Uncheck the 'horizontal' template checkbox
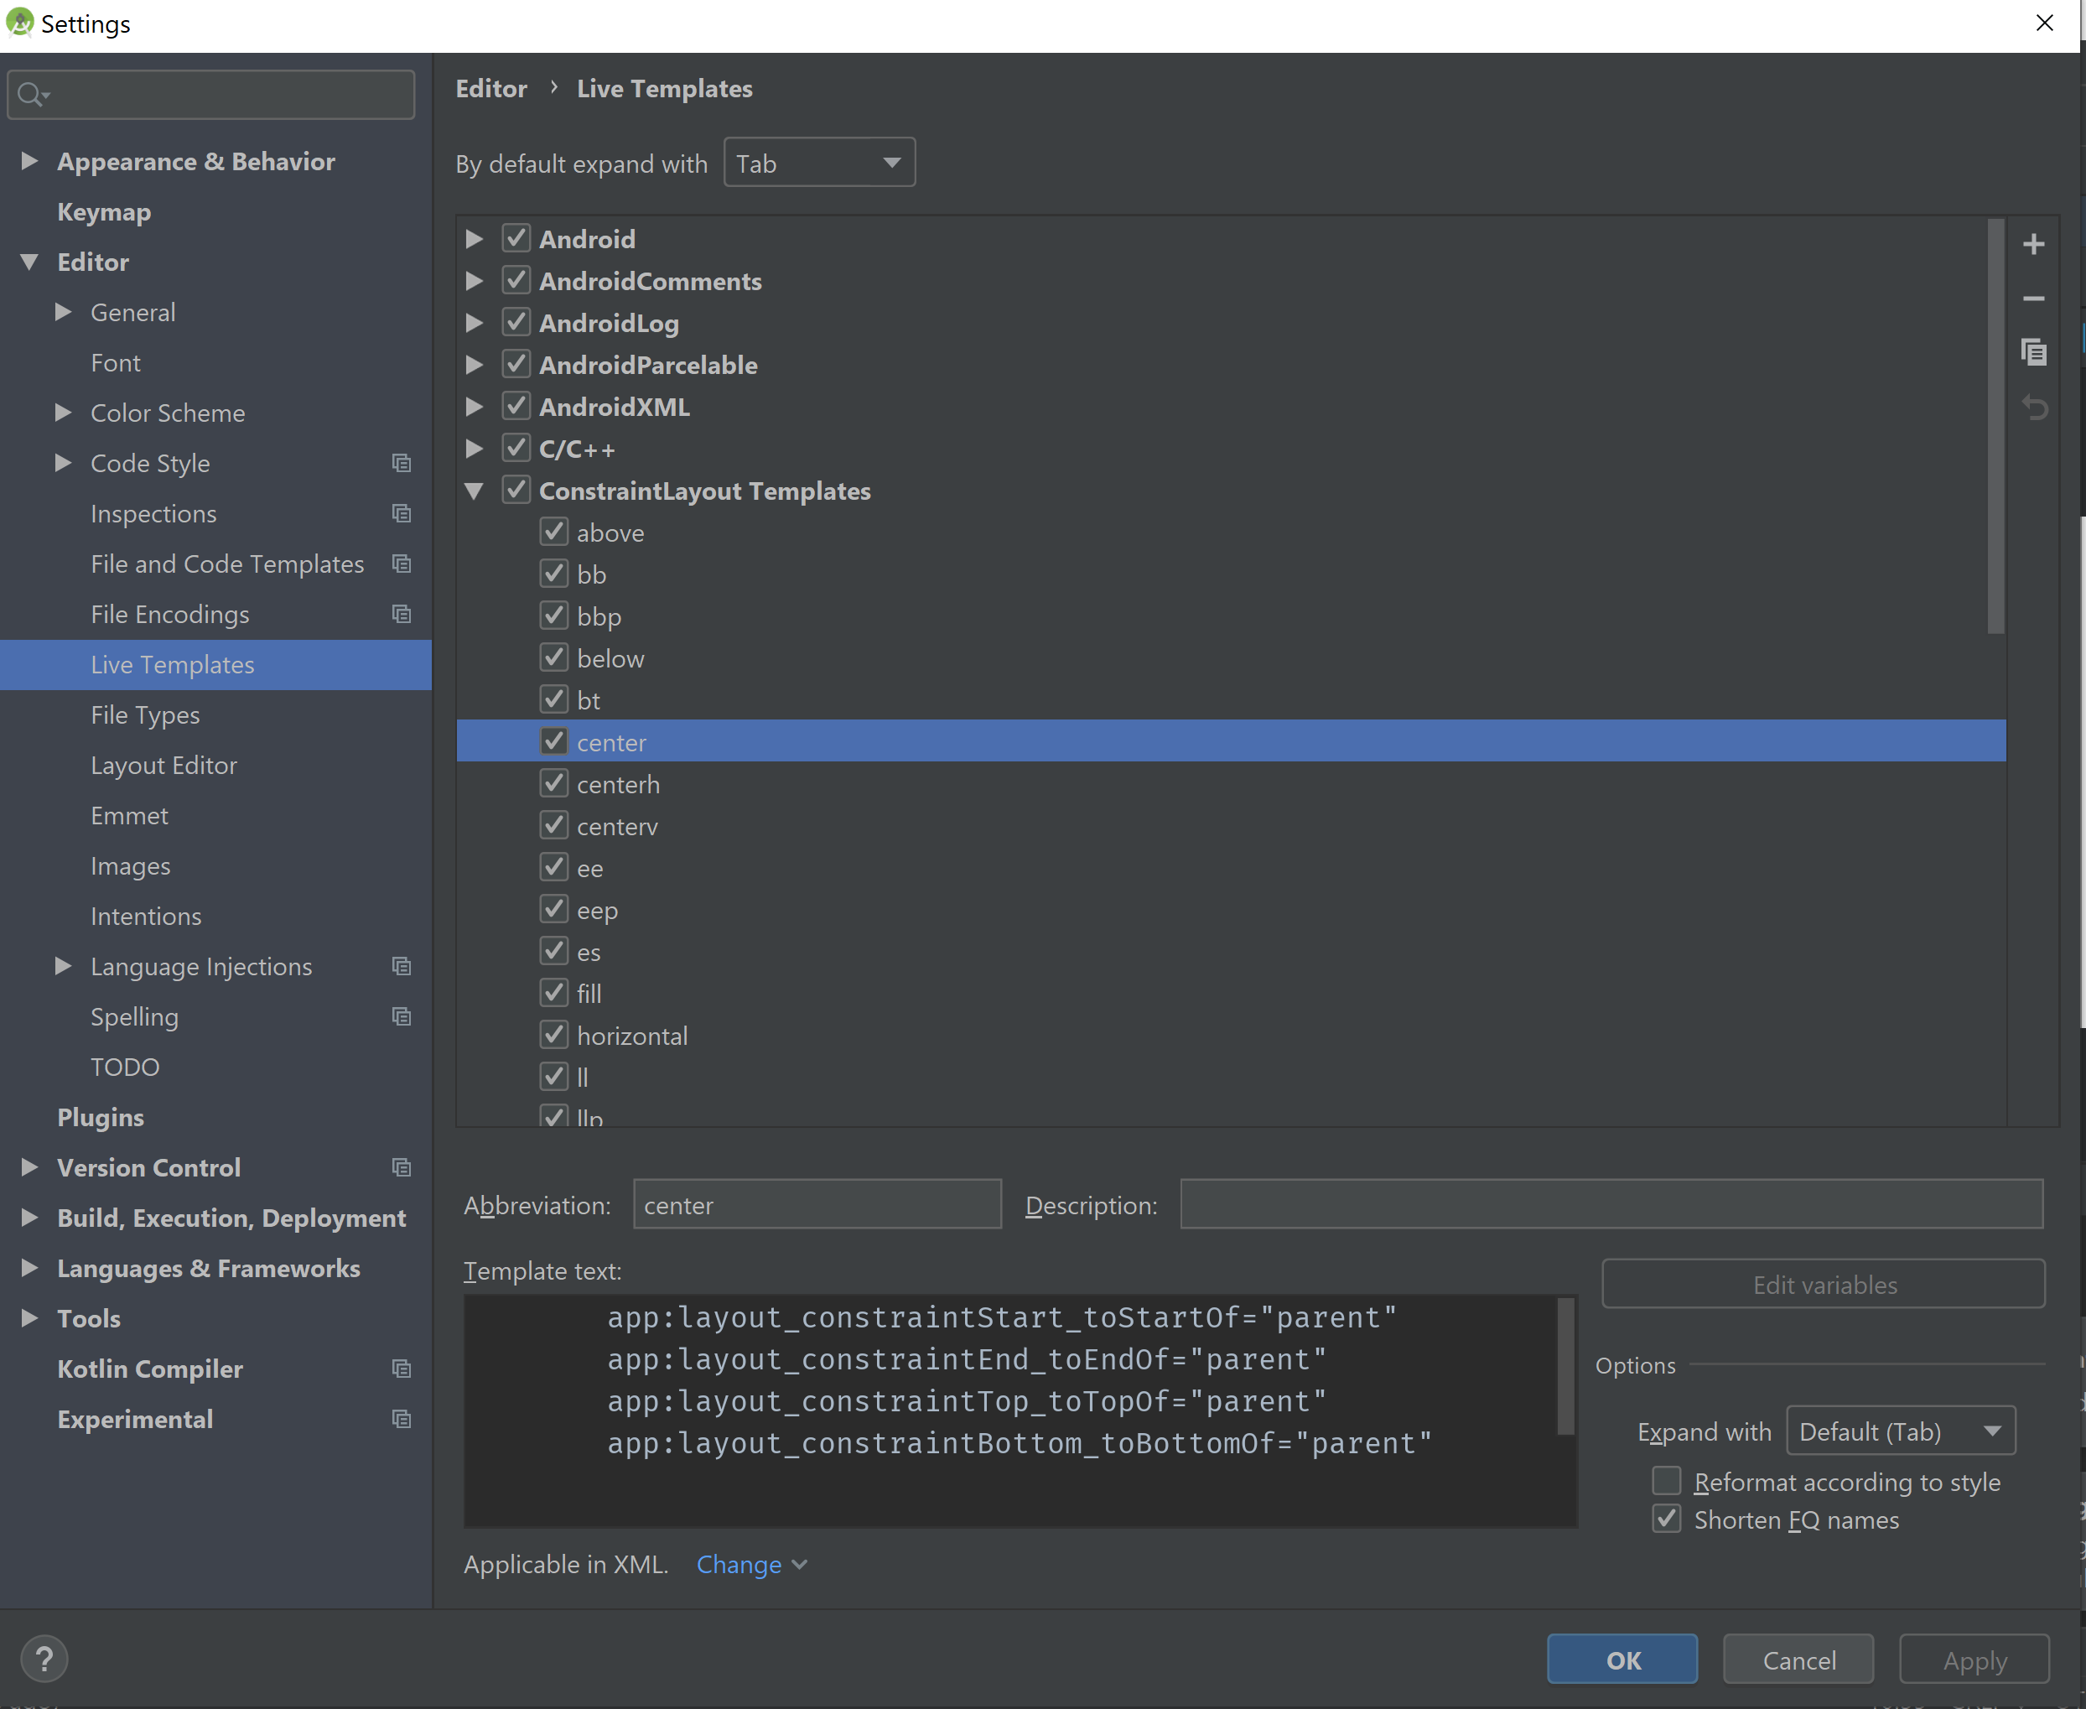The height and width of the screenshot is (1709, 2086). click(x=554, y=1035)
